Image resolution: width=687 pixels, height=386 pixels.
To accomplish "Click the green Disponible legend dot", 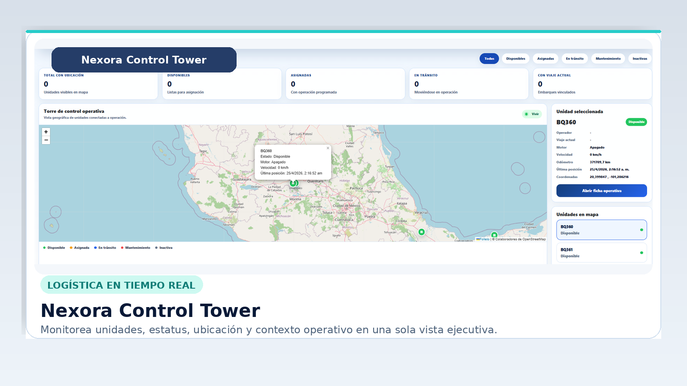I will (x=44, y=248).
